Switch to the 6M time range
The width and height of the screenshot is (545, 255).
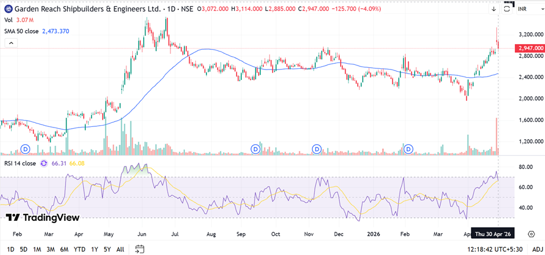pyautogui.click(x=64, y=249)
